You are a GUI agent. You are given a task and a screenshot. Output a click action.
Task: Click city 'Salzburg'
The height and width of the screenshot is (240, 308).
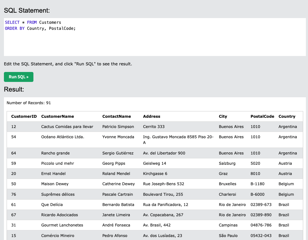click(x=227, y=164)
